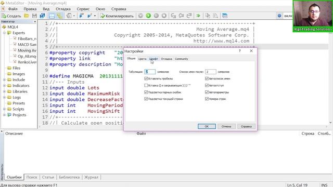Click the blue window layout toolbar icon
Image resolution: width=333 pixels, height=187 pixels.
pos(225,16)
